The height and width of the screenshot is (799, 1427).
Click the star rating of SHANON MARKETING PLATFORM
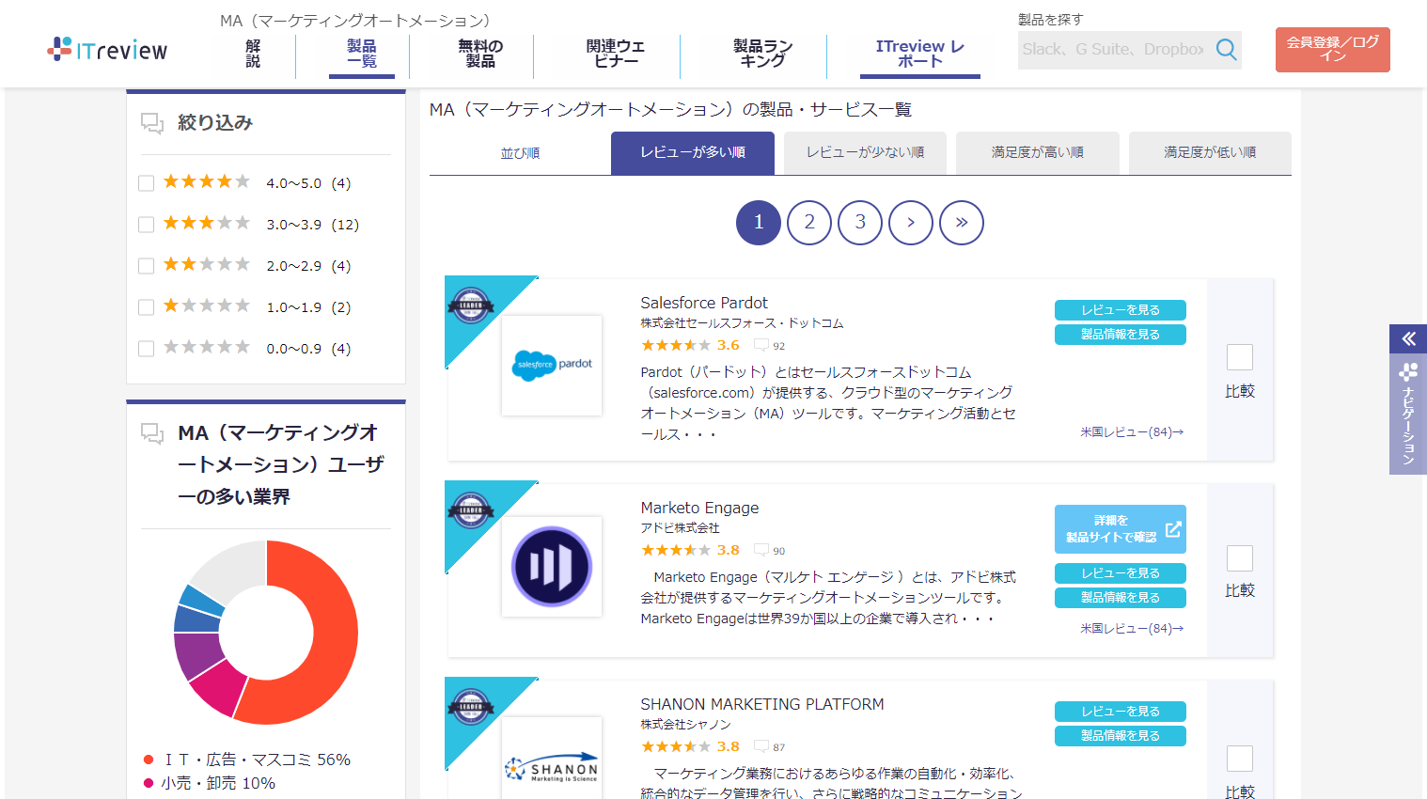(x=676, y=746)
